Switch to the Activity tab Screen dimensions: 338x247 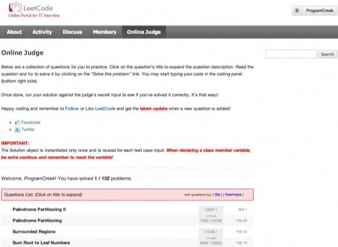pyautogui.click(x=42, y=32)
